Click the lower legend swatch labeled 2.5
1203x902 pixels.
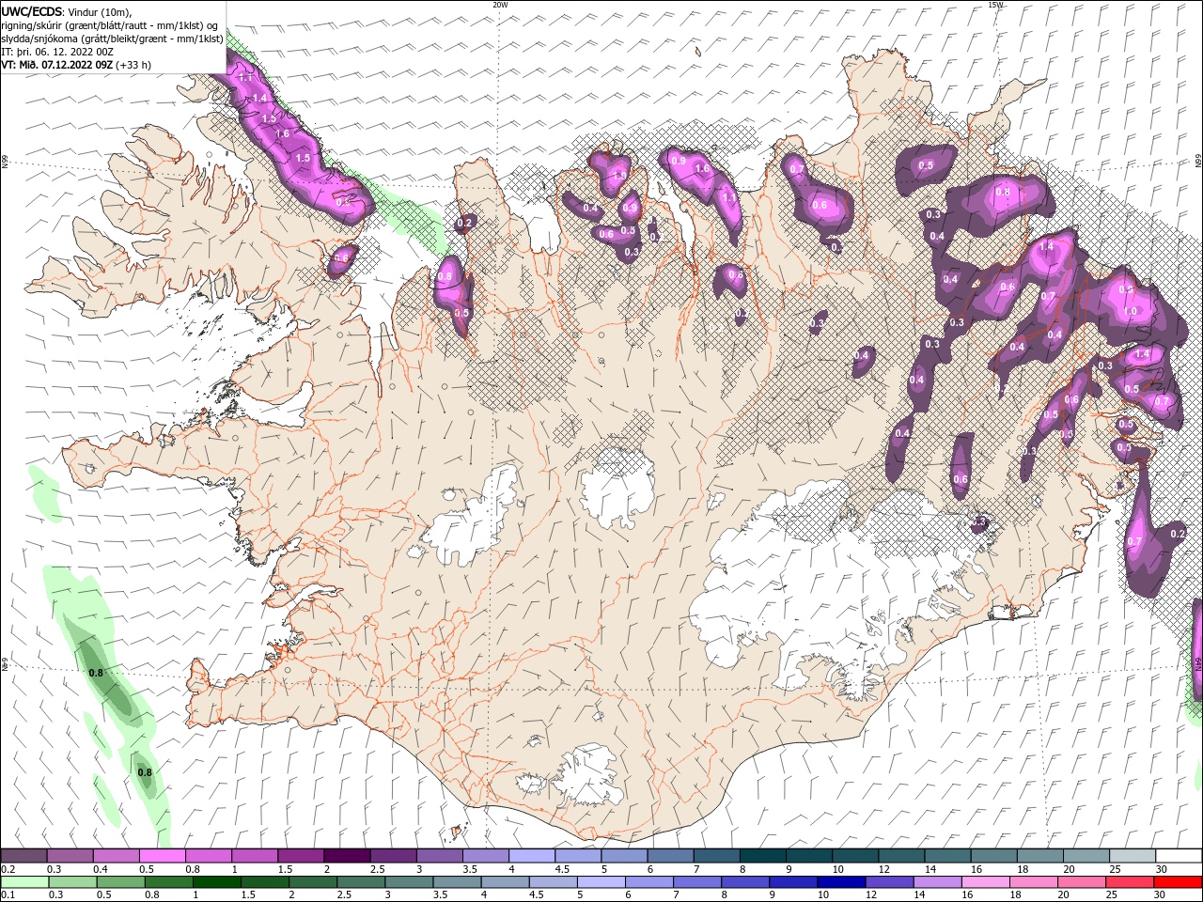coord(360,881)
